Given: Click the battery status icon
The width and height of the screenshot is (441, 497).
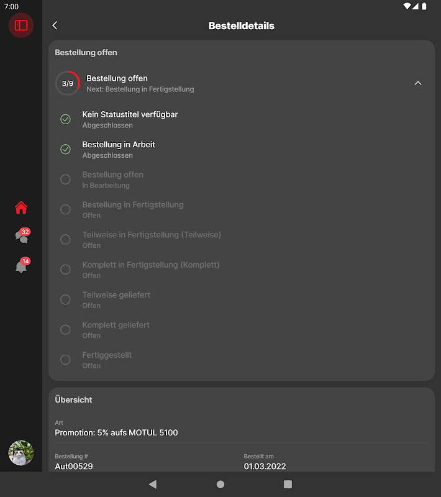Looking at the screenshot, I should [x=424, y=6].
